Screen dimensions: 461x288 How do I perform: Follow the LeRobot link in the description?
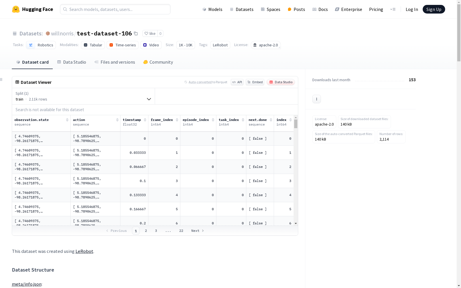tap(84, 251)
